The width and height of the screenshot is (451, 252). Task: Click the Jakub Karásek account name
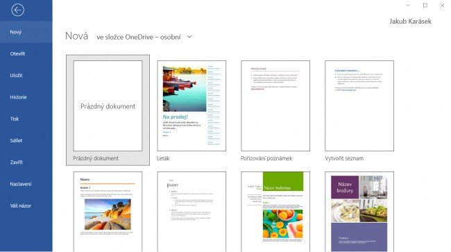[411, 22]
